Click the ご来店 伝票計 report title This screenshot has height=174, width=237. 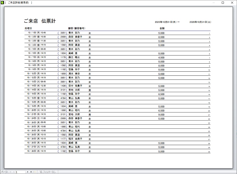(40, 21)
